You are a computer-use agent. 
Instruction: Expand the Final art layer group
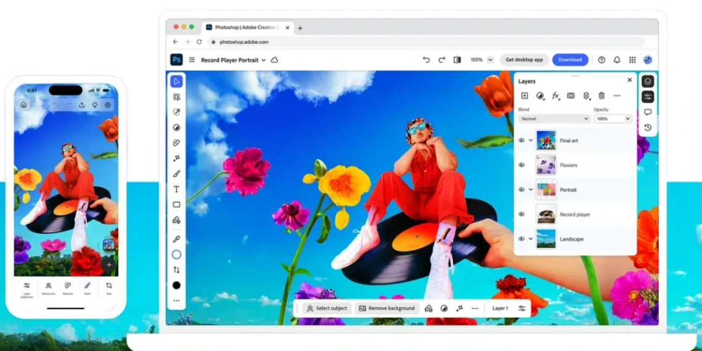click(531, 140)
